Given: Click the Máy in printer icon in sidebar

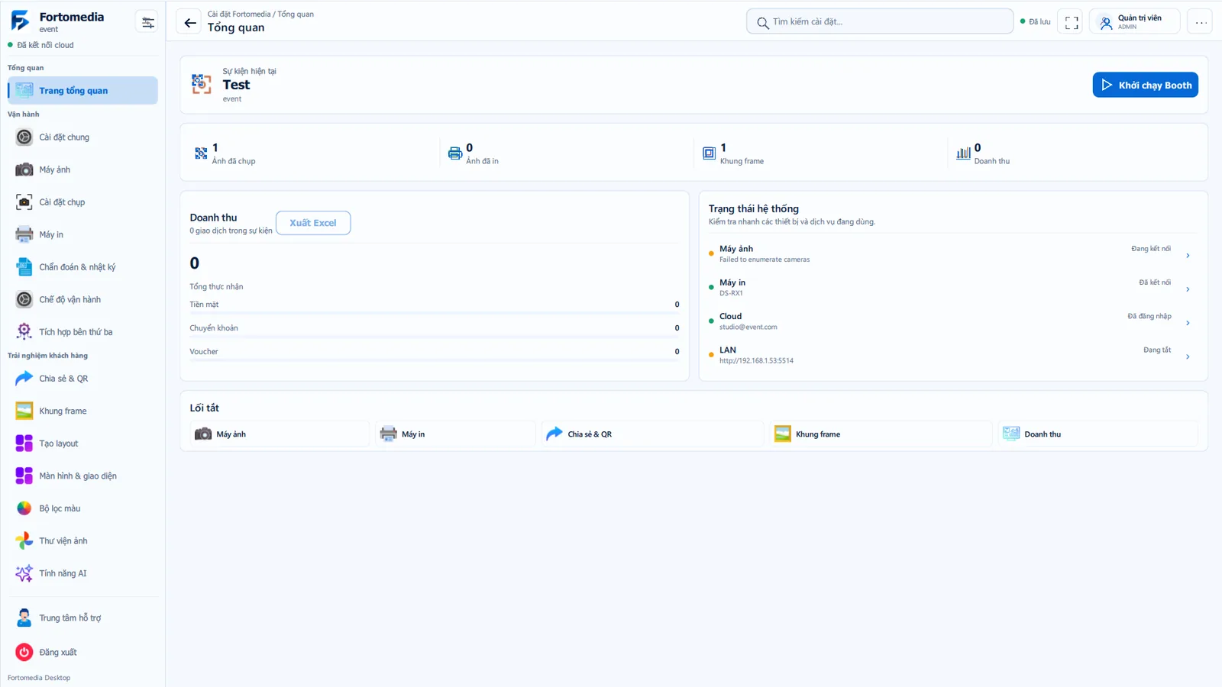Looking at the screenshot, I should click(x=24, y=234).
